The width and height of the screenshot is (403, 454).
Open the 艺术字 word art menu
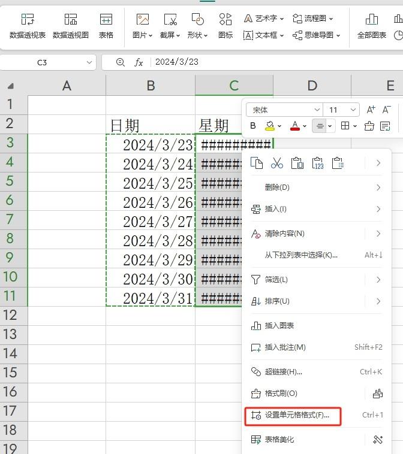click(263, 19)
